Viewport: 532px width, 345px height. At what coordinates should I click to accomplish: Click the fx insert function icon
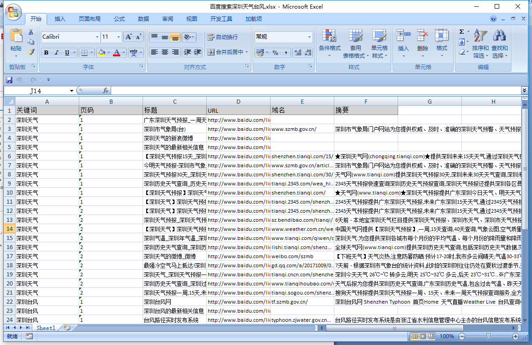(106, 90)
